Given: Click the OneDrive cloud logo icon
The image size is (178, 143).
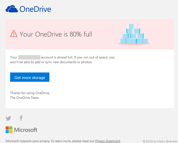Looking at the screenshot, I should click(12, 9).
